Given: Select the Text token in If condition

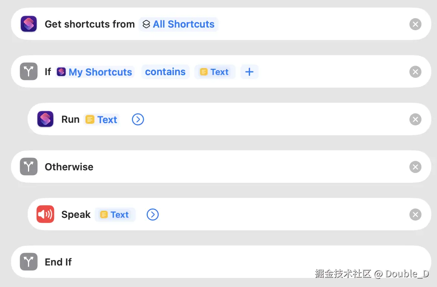Looking at the screenshot, I should click(215, 72).
